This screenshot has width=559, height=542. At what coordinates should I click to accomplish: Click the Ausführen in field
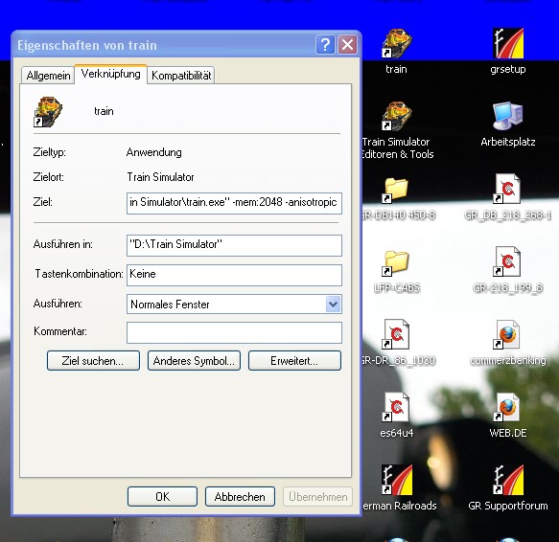tap(234, 245)
